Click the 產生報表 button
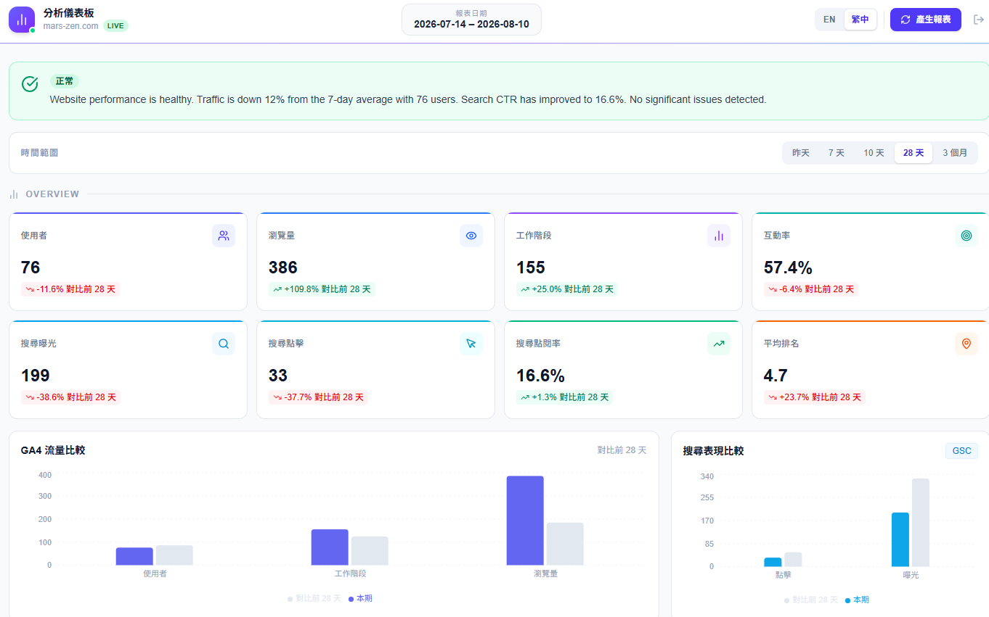Screen dimensions: 989x617 coord(926,20)
